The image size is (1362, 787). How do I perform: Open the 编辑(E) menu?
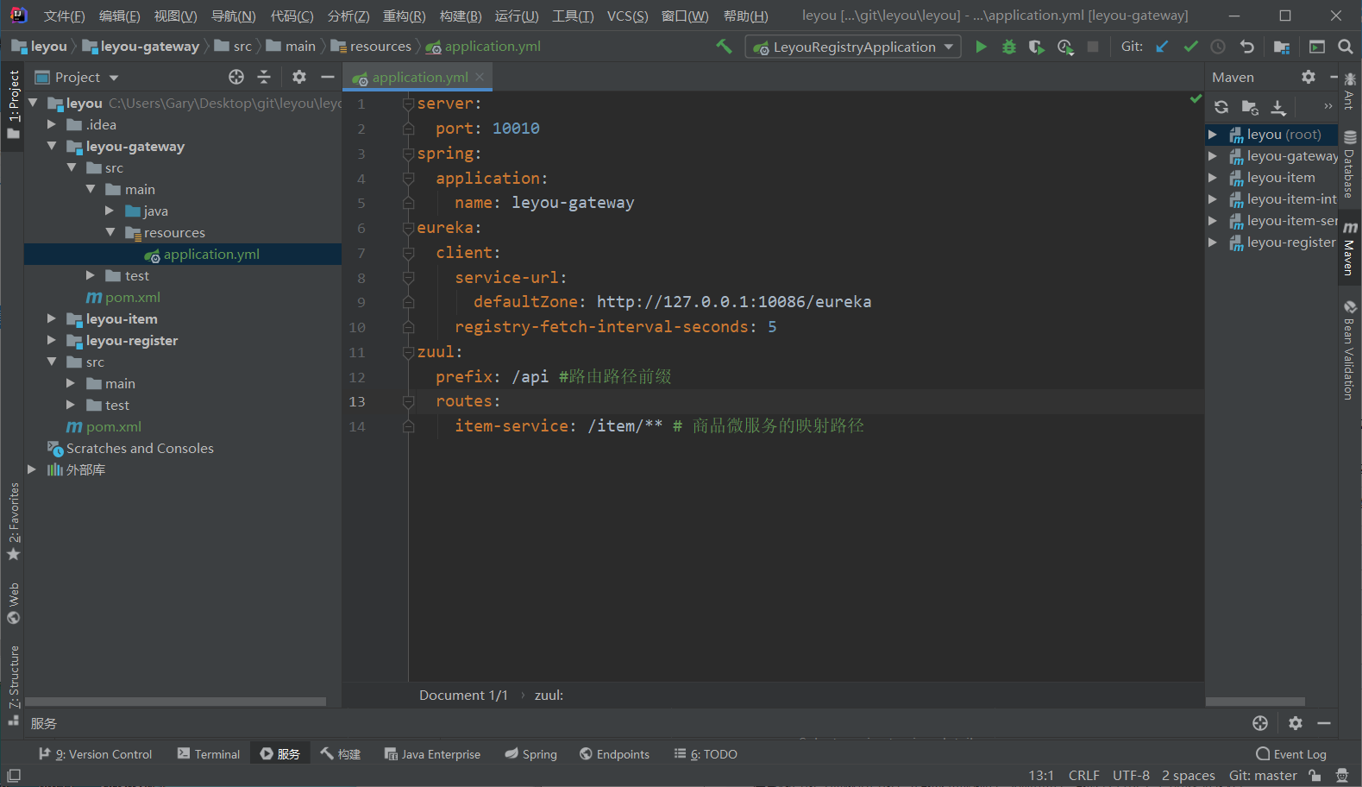(x=119, y=16)
